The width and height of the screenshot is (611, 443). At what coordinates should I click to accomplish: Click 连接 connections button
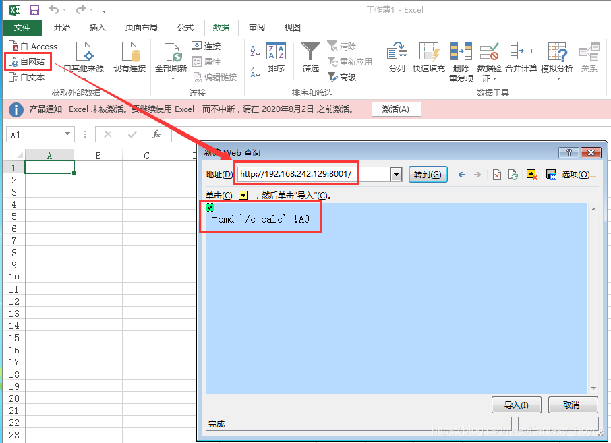click(x=206, y=46)
